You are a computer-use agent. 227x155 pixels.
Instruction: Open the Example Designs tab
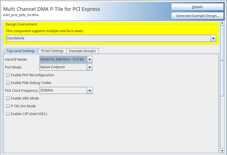tap(82, 51)
